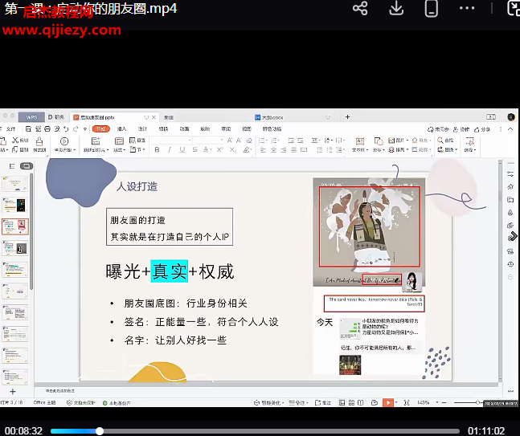The width and height of the screenshot is (520, 436).
Task: Toggle underline formatting
Action: (182, 150)
